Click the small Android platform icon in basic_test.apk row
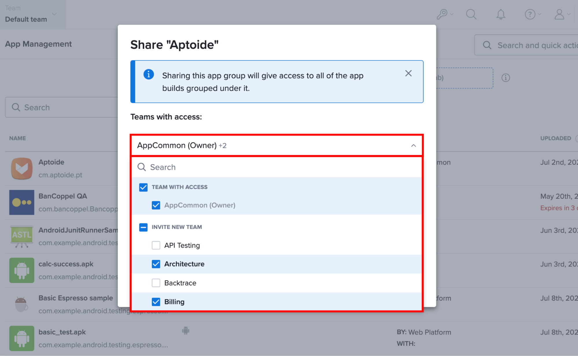578x356 pixels. 186,330
